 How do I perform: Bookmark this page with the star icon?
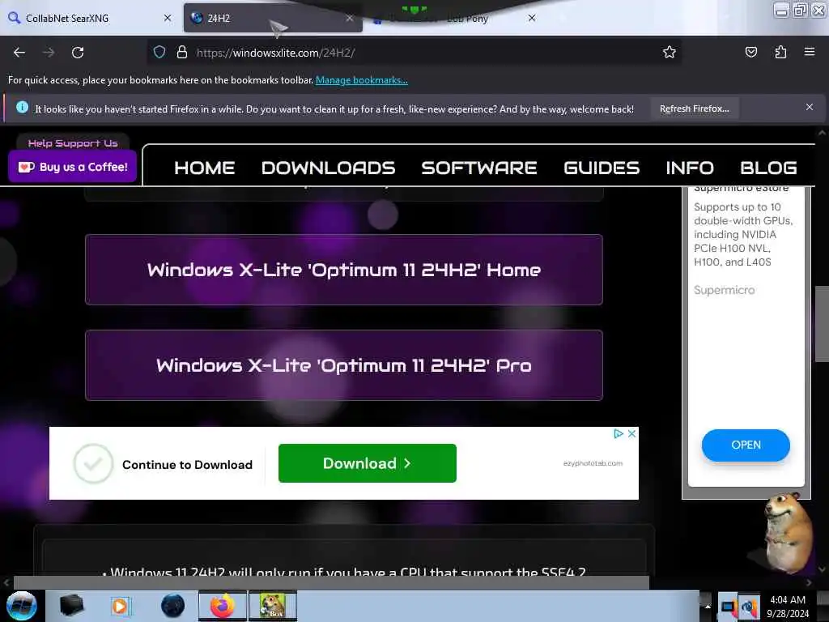point(670,52)
